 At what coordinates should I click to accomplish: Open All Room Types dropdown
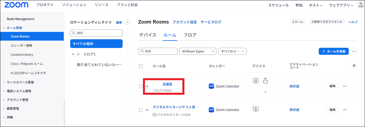tap(198, 51)
